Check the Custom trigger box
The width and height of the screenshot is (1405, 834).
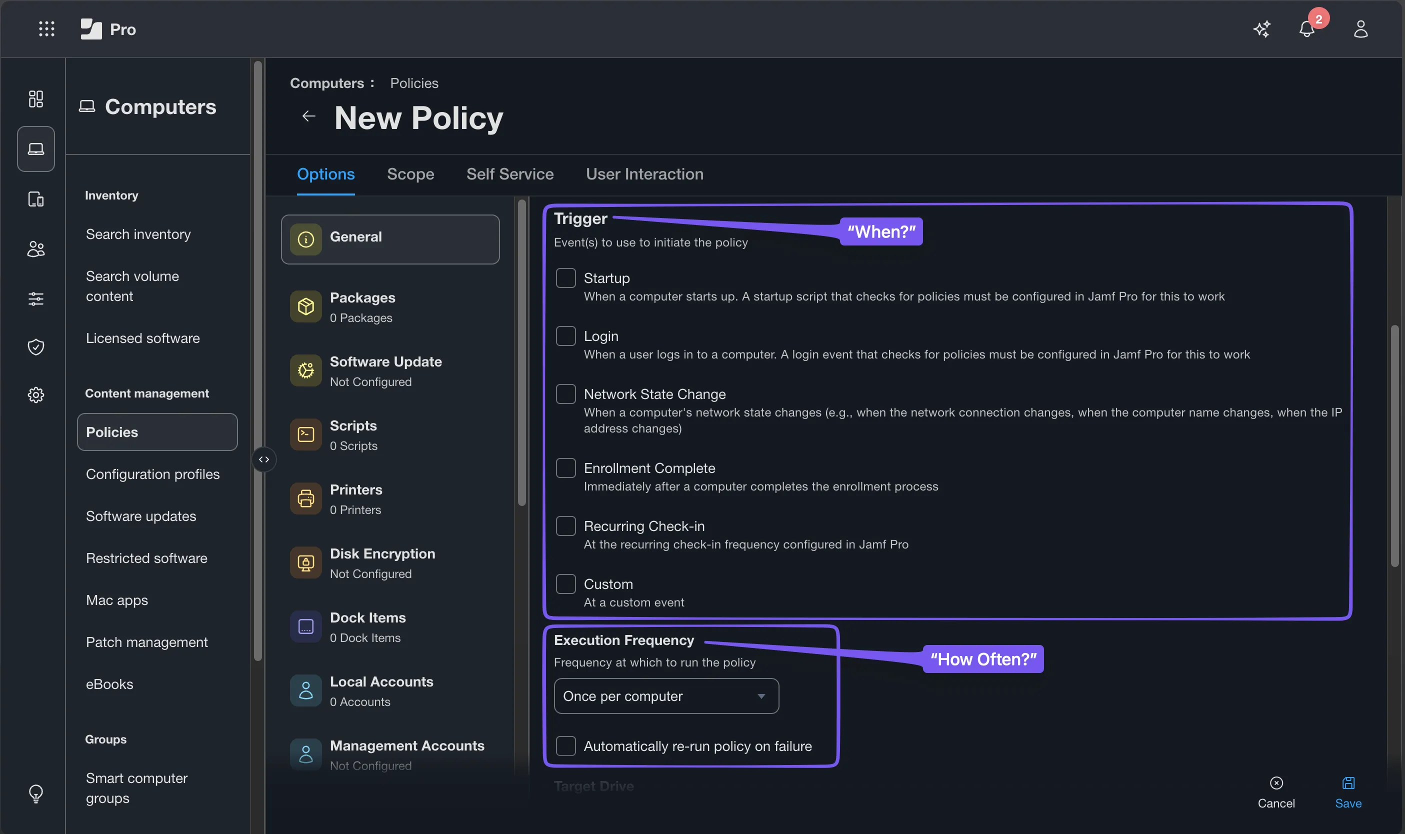[x=566, y=584]
